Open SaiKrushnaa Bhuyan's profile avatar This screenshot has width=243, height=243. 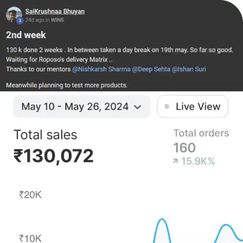click(14, 15)
